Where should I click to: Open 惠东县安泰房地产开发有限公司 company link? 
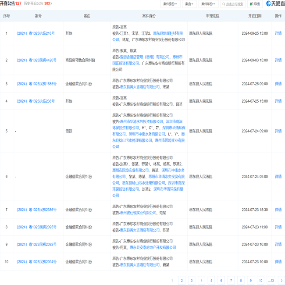tap(153, 248)
